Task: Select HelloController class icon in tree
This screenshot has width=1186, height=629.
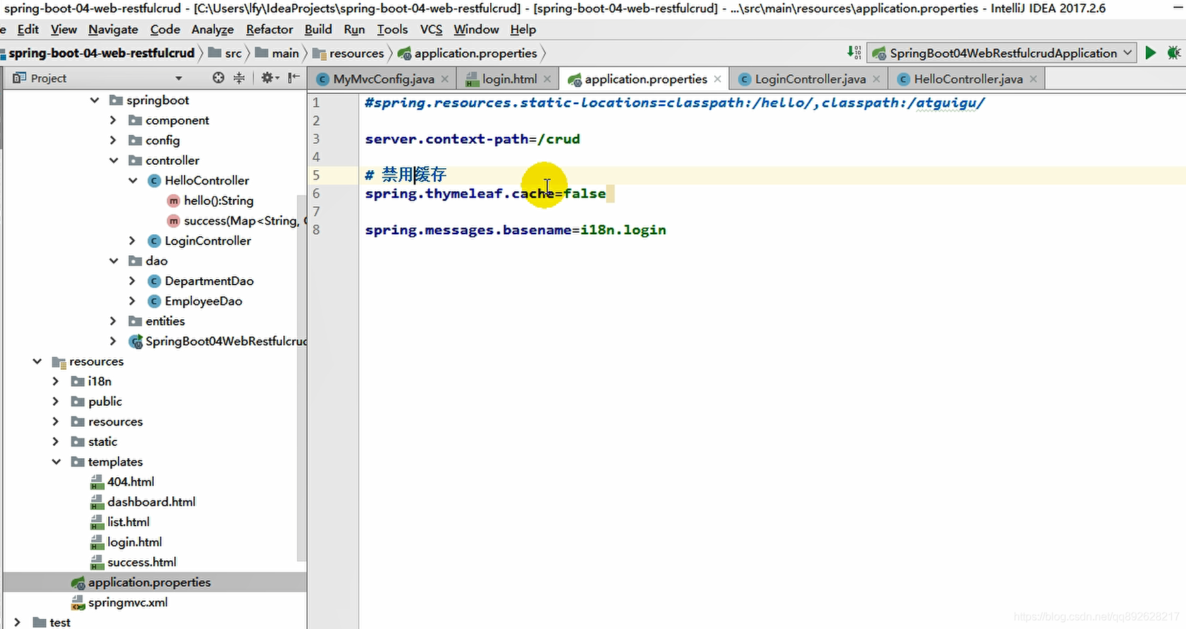Action: pos(154,180)
